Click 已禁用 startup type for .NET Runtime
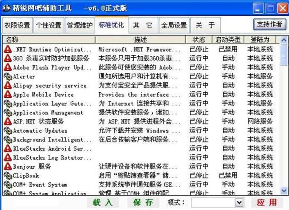Viewport: 289px width, 210px height. click(x=228, y=49)
